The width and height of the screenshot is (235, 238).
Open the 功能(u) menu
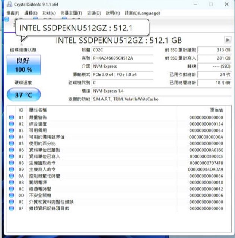49,13
